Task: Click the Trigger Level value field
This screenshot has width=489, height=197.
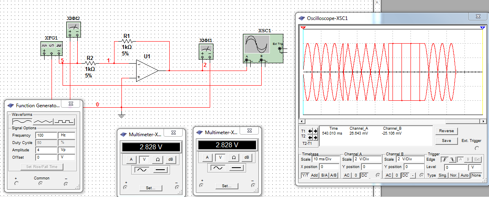Action: 455,167
